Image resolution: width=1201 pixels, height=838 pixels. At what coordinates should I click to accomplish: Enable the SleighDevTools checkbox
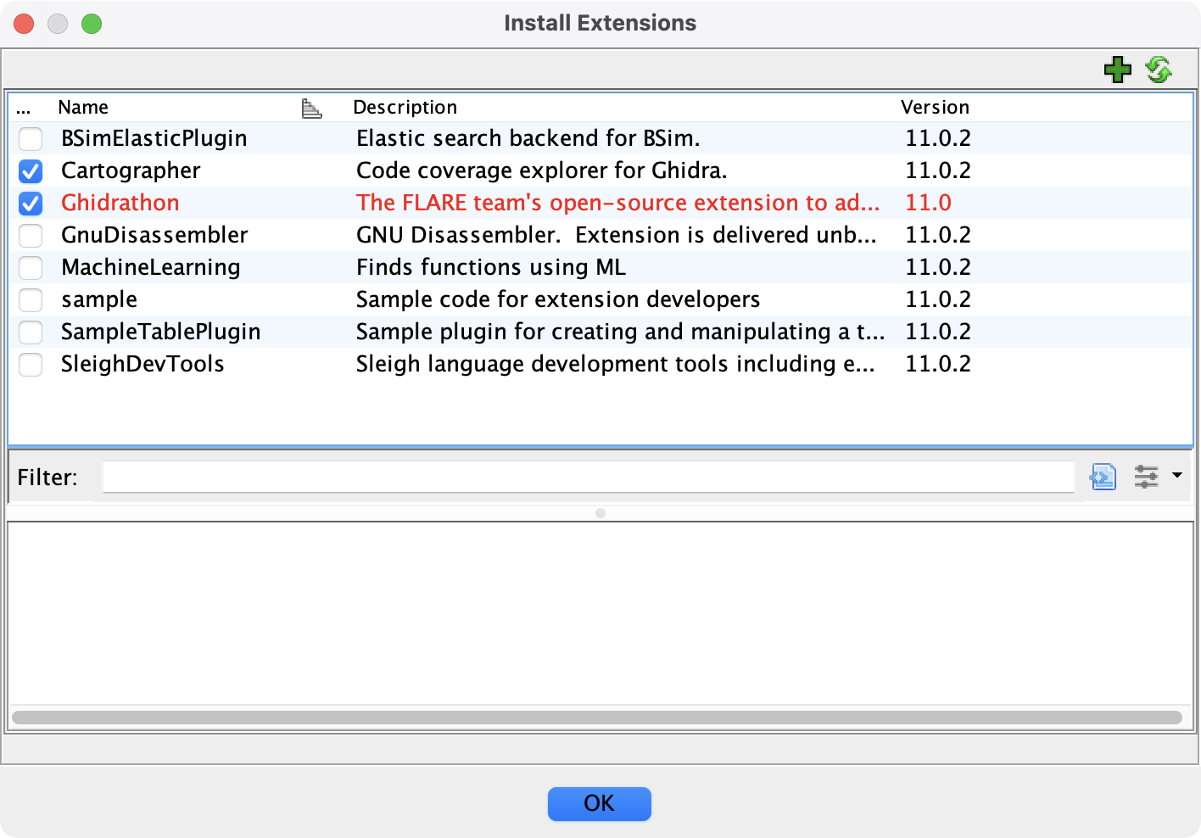pyautogui.click(x=31, y=365)
